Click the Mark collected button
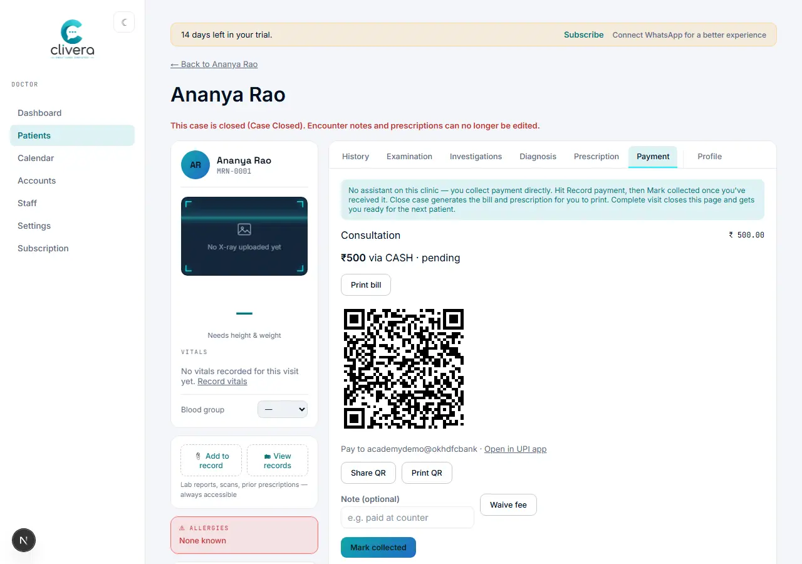Screen dimensions: 802x564 point(378,547)
